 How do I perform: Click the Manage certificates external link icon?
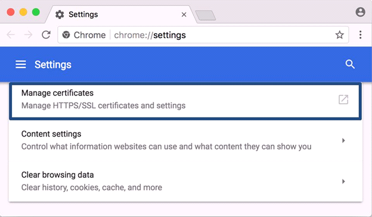point(343,100)
